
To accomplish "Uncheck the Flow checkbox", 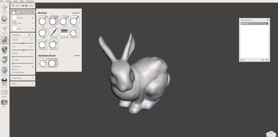I will click(x=13, y=69).
